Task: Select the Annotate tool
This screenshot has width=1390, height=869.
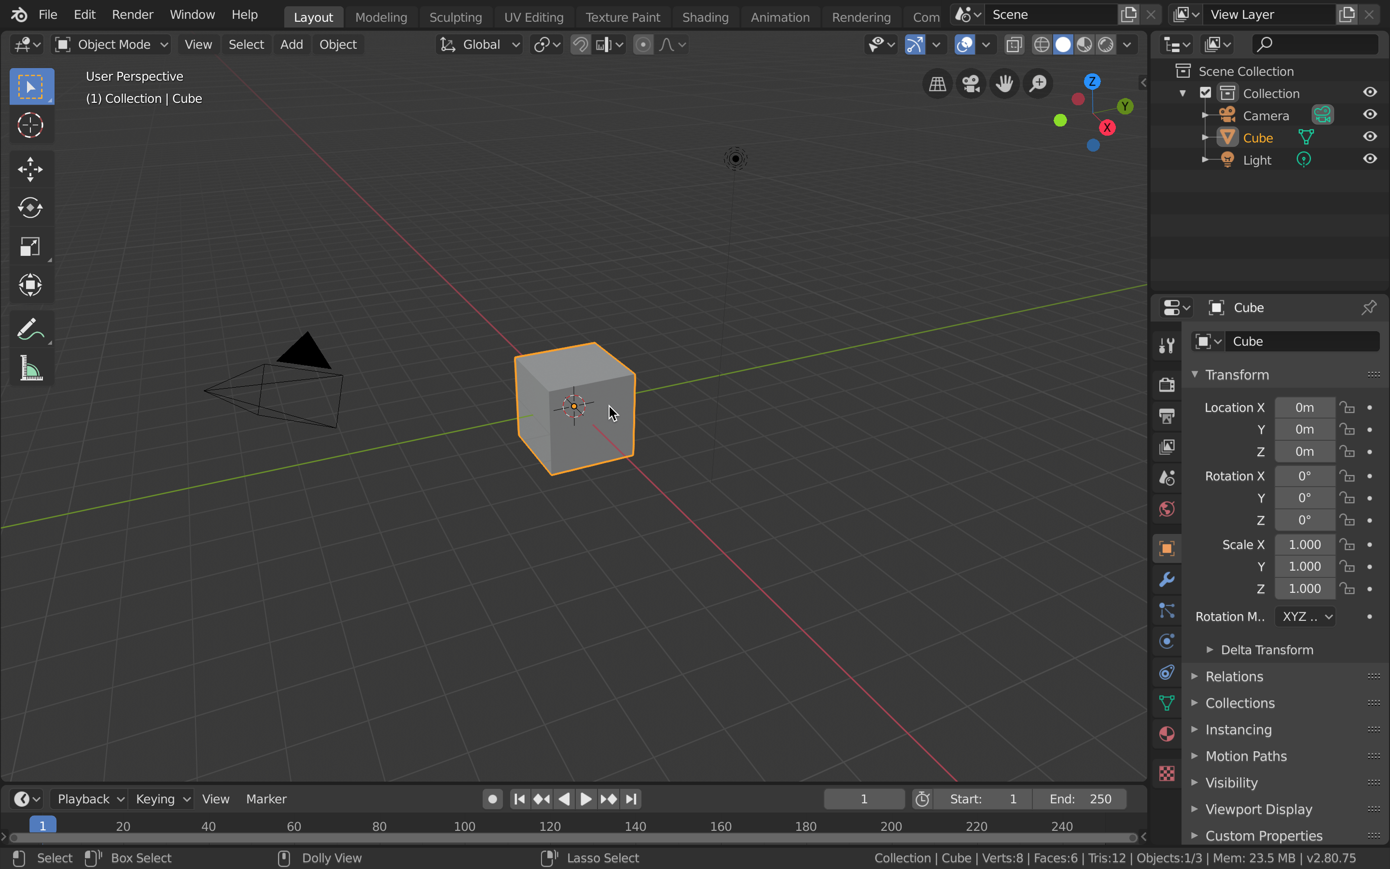Action: [x=30, y=329]
